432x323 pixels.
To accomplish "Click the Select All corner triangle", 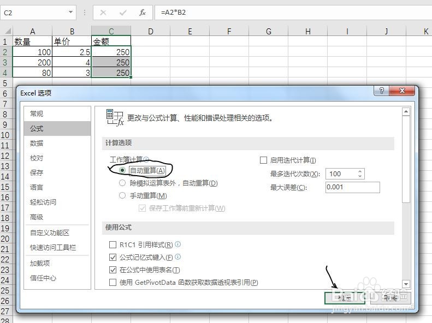I will 8,31.
